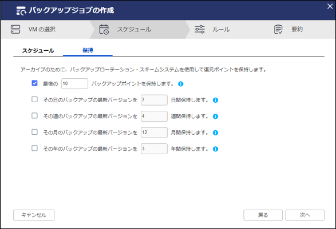Switch to the スケジュール sub-tab
The image size is (336, 229).
(x=38, y=51)
